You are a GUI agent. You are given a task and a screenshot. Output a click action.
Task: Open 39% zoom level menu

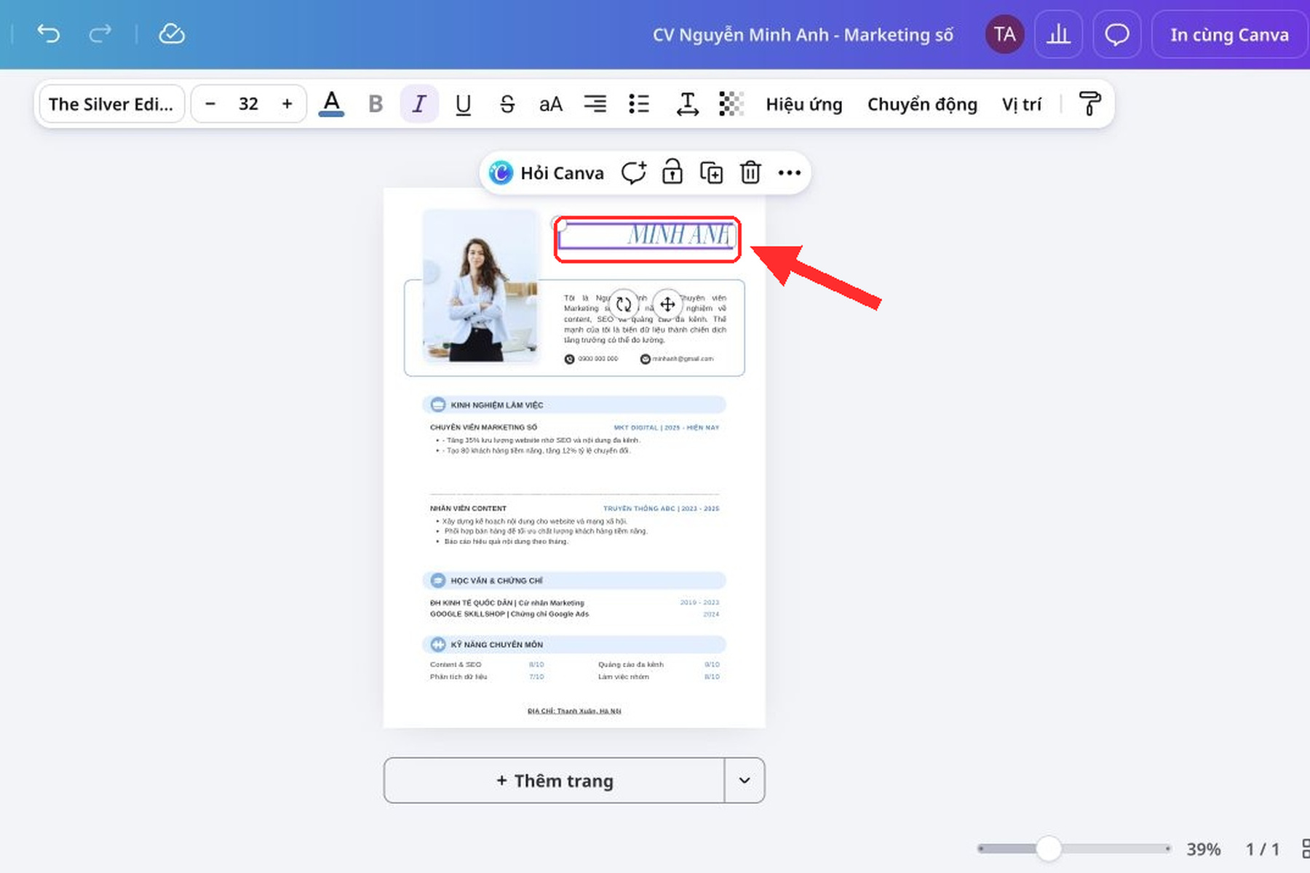click(1204, 849)
